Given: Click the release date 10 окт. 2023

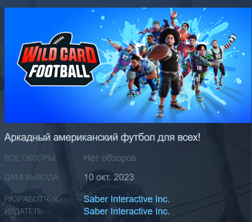Looking at the screenshot, I should (x=109, y=177).
